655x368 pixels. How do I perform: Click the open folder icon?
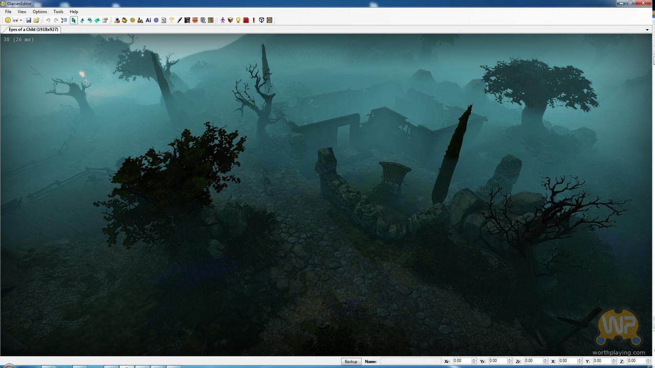[36, 20]
